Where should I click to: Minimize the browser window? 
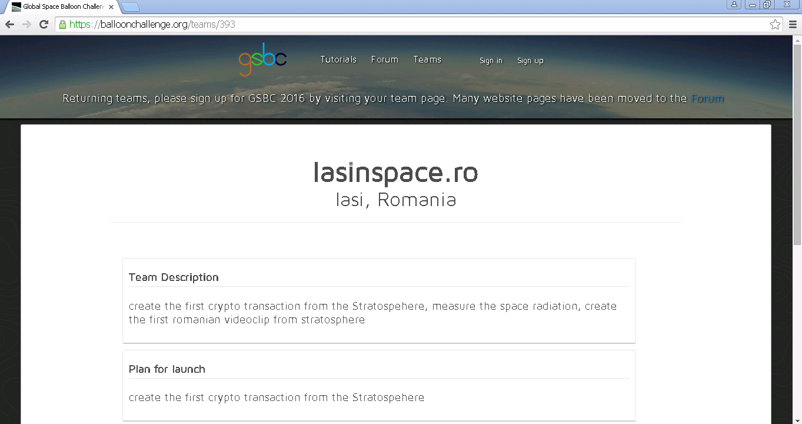coord(751,4)
